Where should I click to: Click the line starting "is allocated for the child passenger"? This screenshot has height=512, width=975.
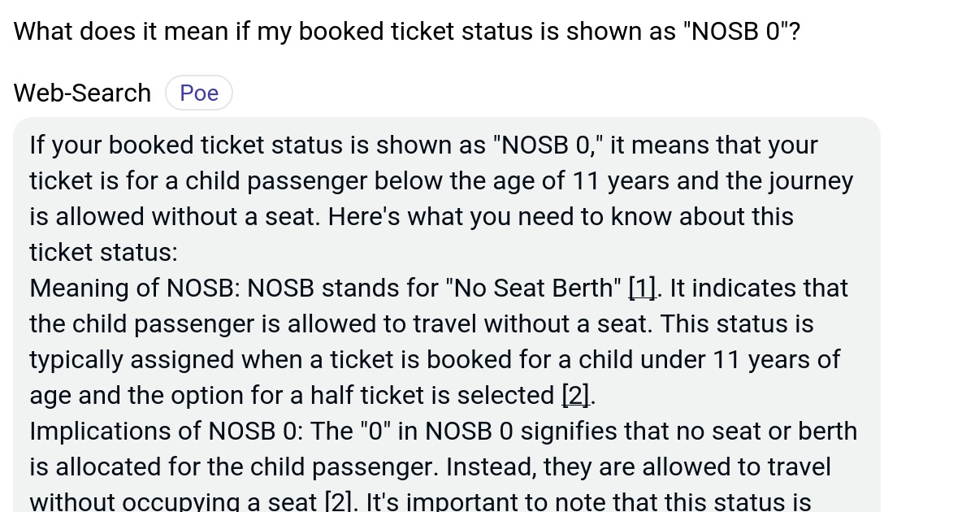tap(430, 467)
